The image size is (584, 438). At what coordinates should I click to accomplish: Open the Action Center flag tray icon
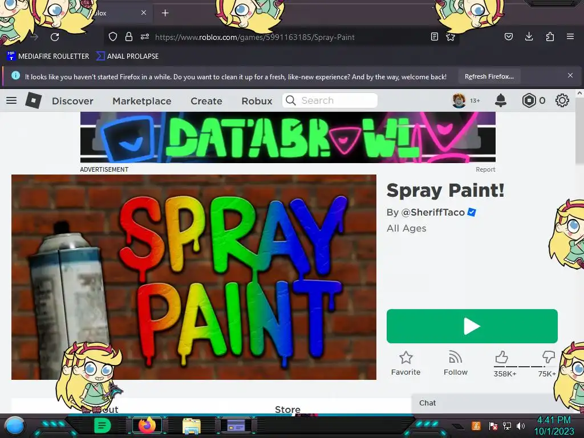click(x=493, y=425)
